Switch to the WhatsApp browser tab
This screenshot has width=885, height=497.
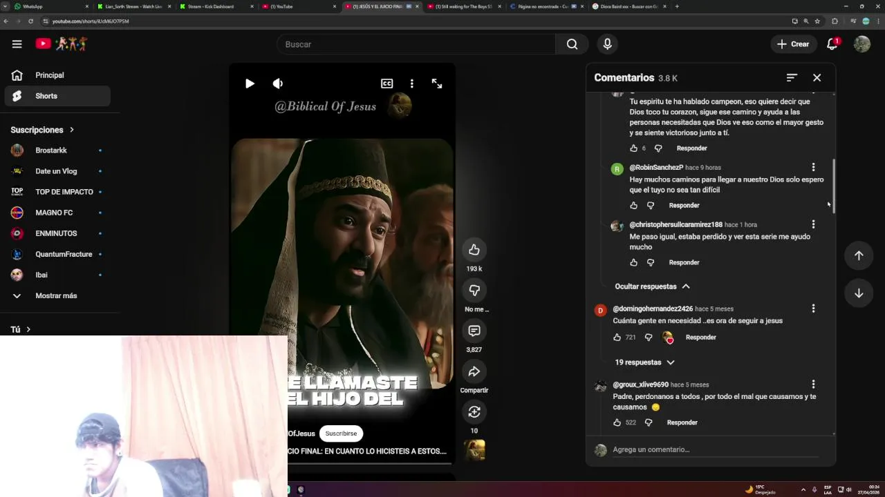pos(50,6)
